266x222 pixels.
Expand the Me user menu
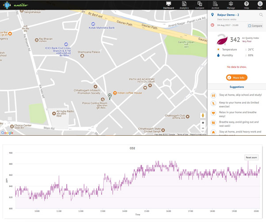(260, 5)
